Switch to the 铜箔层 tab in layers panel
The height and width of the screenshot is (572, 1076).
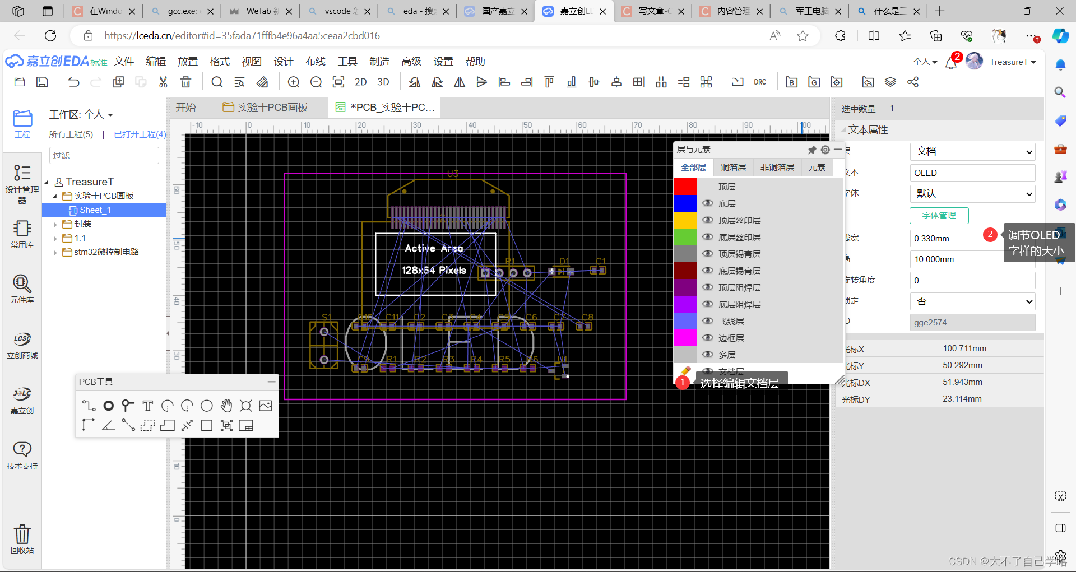click(x=733, y=167)
